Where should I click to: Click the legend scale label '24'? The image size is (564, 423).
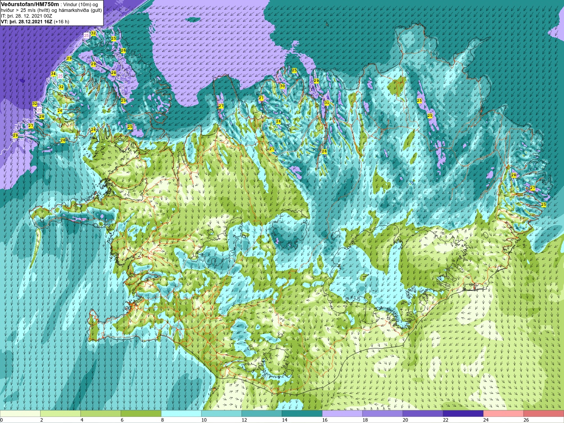pos(486,420)
